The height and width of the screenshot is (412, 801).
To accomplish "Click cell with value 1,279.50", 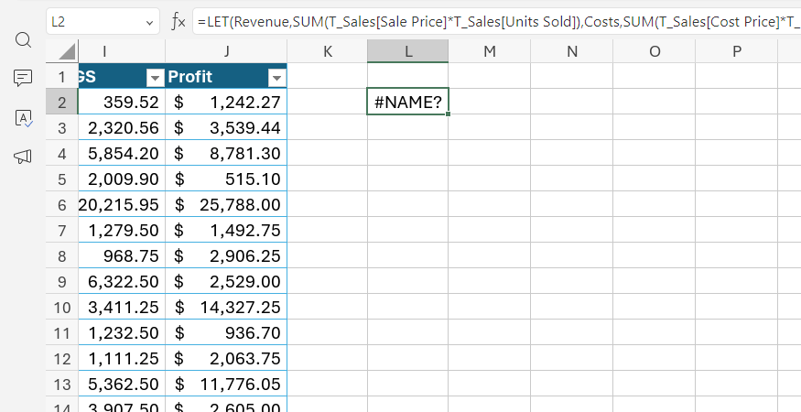I will 122,230.
